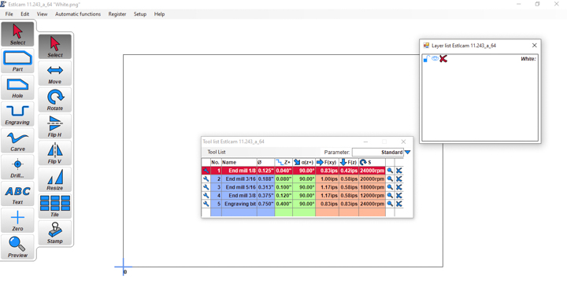Image resolution: width=567 pixels, height=302 pixels.
Task: Delete Engraving bit with its X icon
Action: pyautogui.click(x=398, y=204)
